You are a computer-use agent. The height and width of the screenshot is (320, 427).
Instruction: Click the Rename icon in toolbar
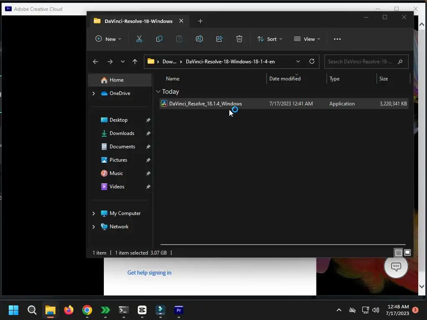199,39
